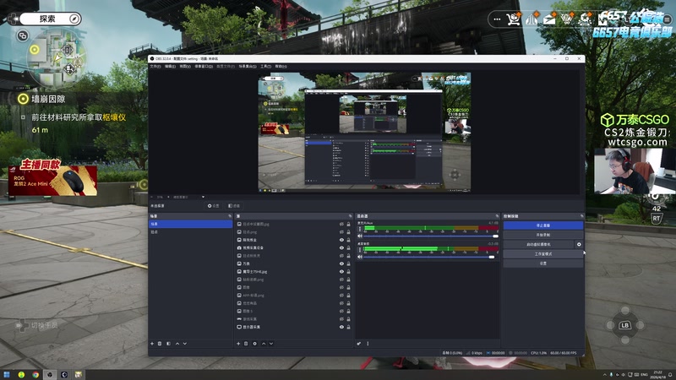676x380 pixels.
Task: Open the 文件 menu in OBS
Action: click(x=155, y=67)
